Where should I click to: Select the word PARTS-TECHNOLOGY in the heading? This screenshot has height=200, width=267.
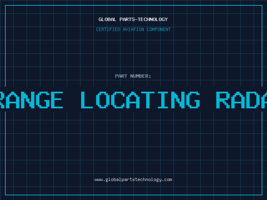[x=143, y=19]
